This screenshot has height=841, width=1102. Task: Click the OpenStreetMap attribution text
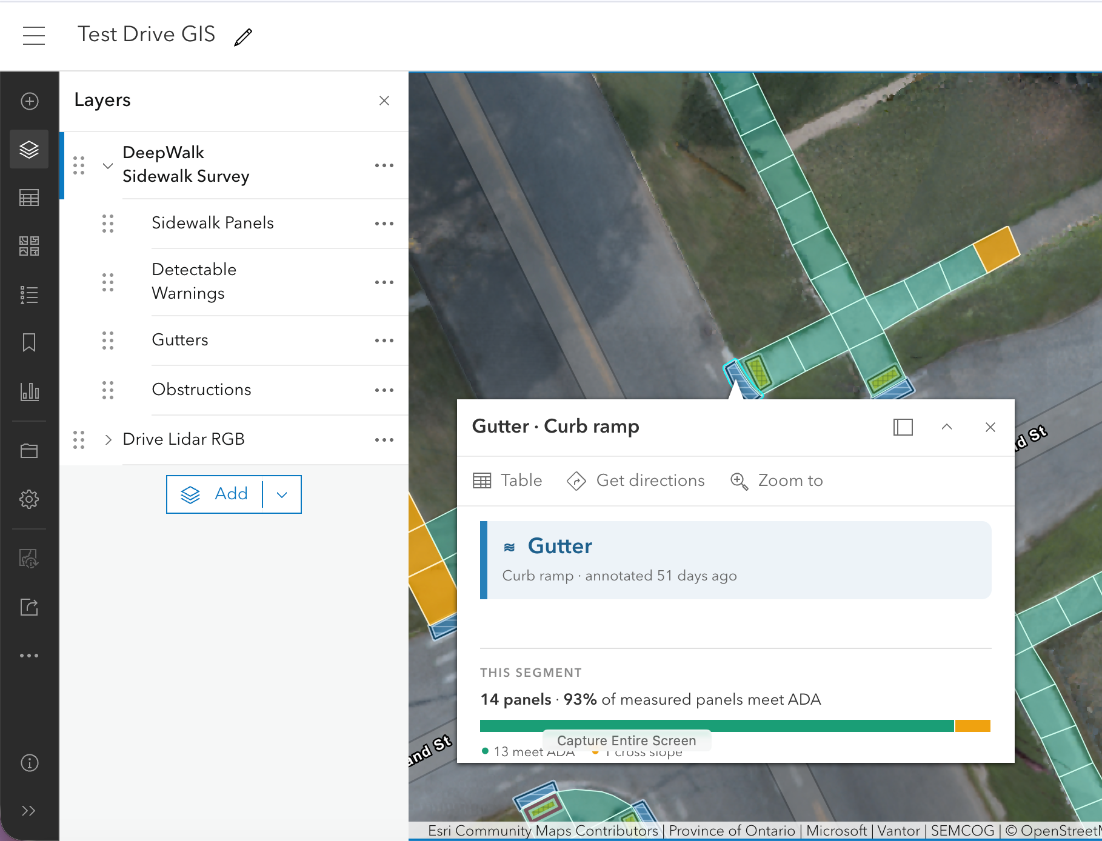pyautogui.click(x=1054, y=831)
